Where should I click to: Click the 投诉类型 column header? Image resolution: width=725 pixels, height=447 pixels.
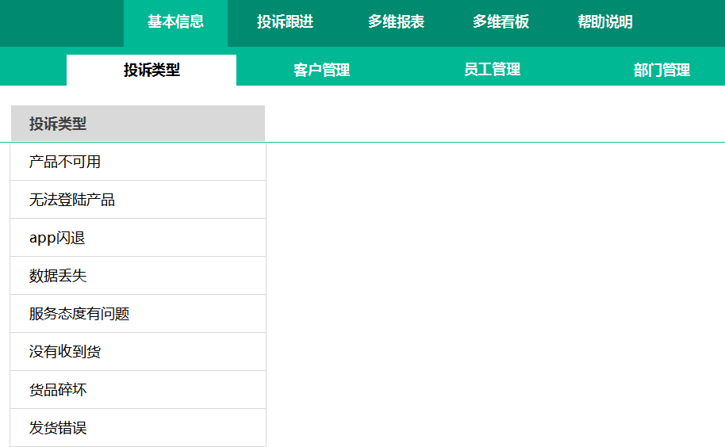138,124
